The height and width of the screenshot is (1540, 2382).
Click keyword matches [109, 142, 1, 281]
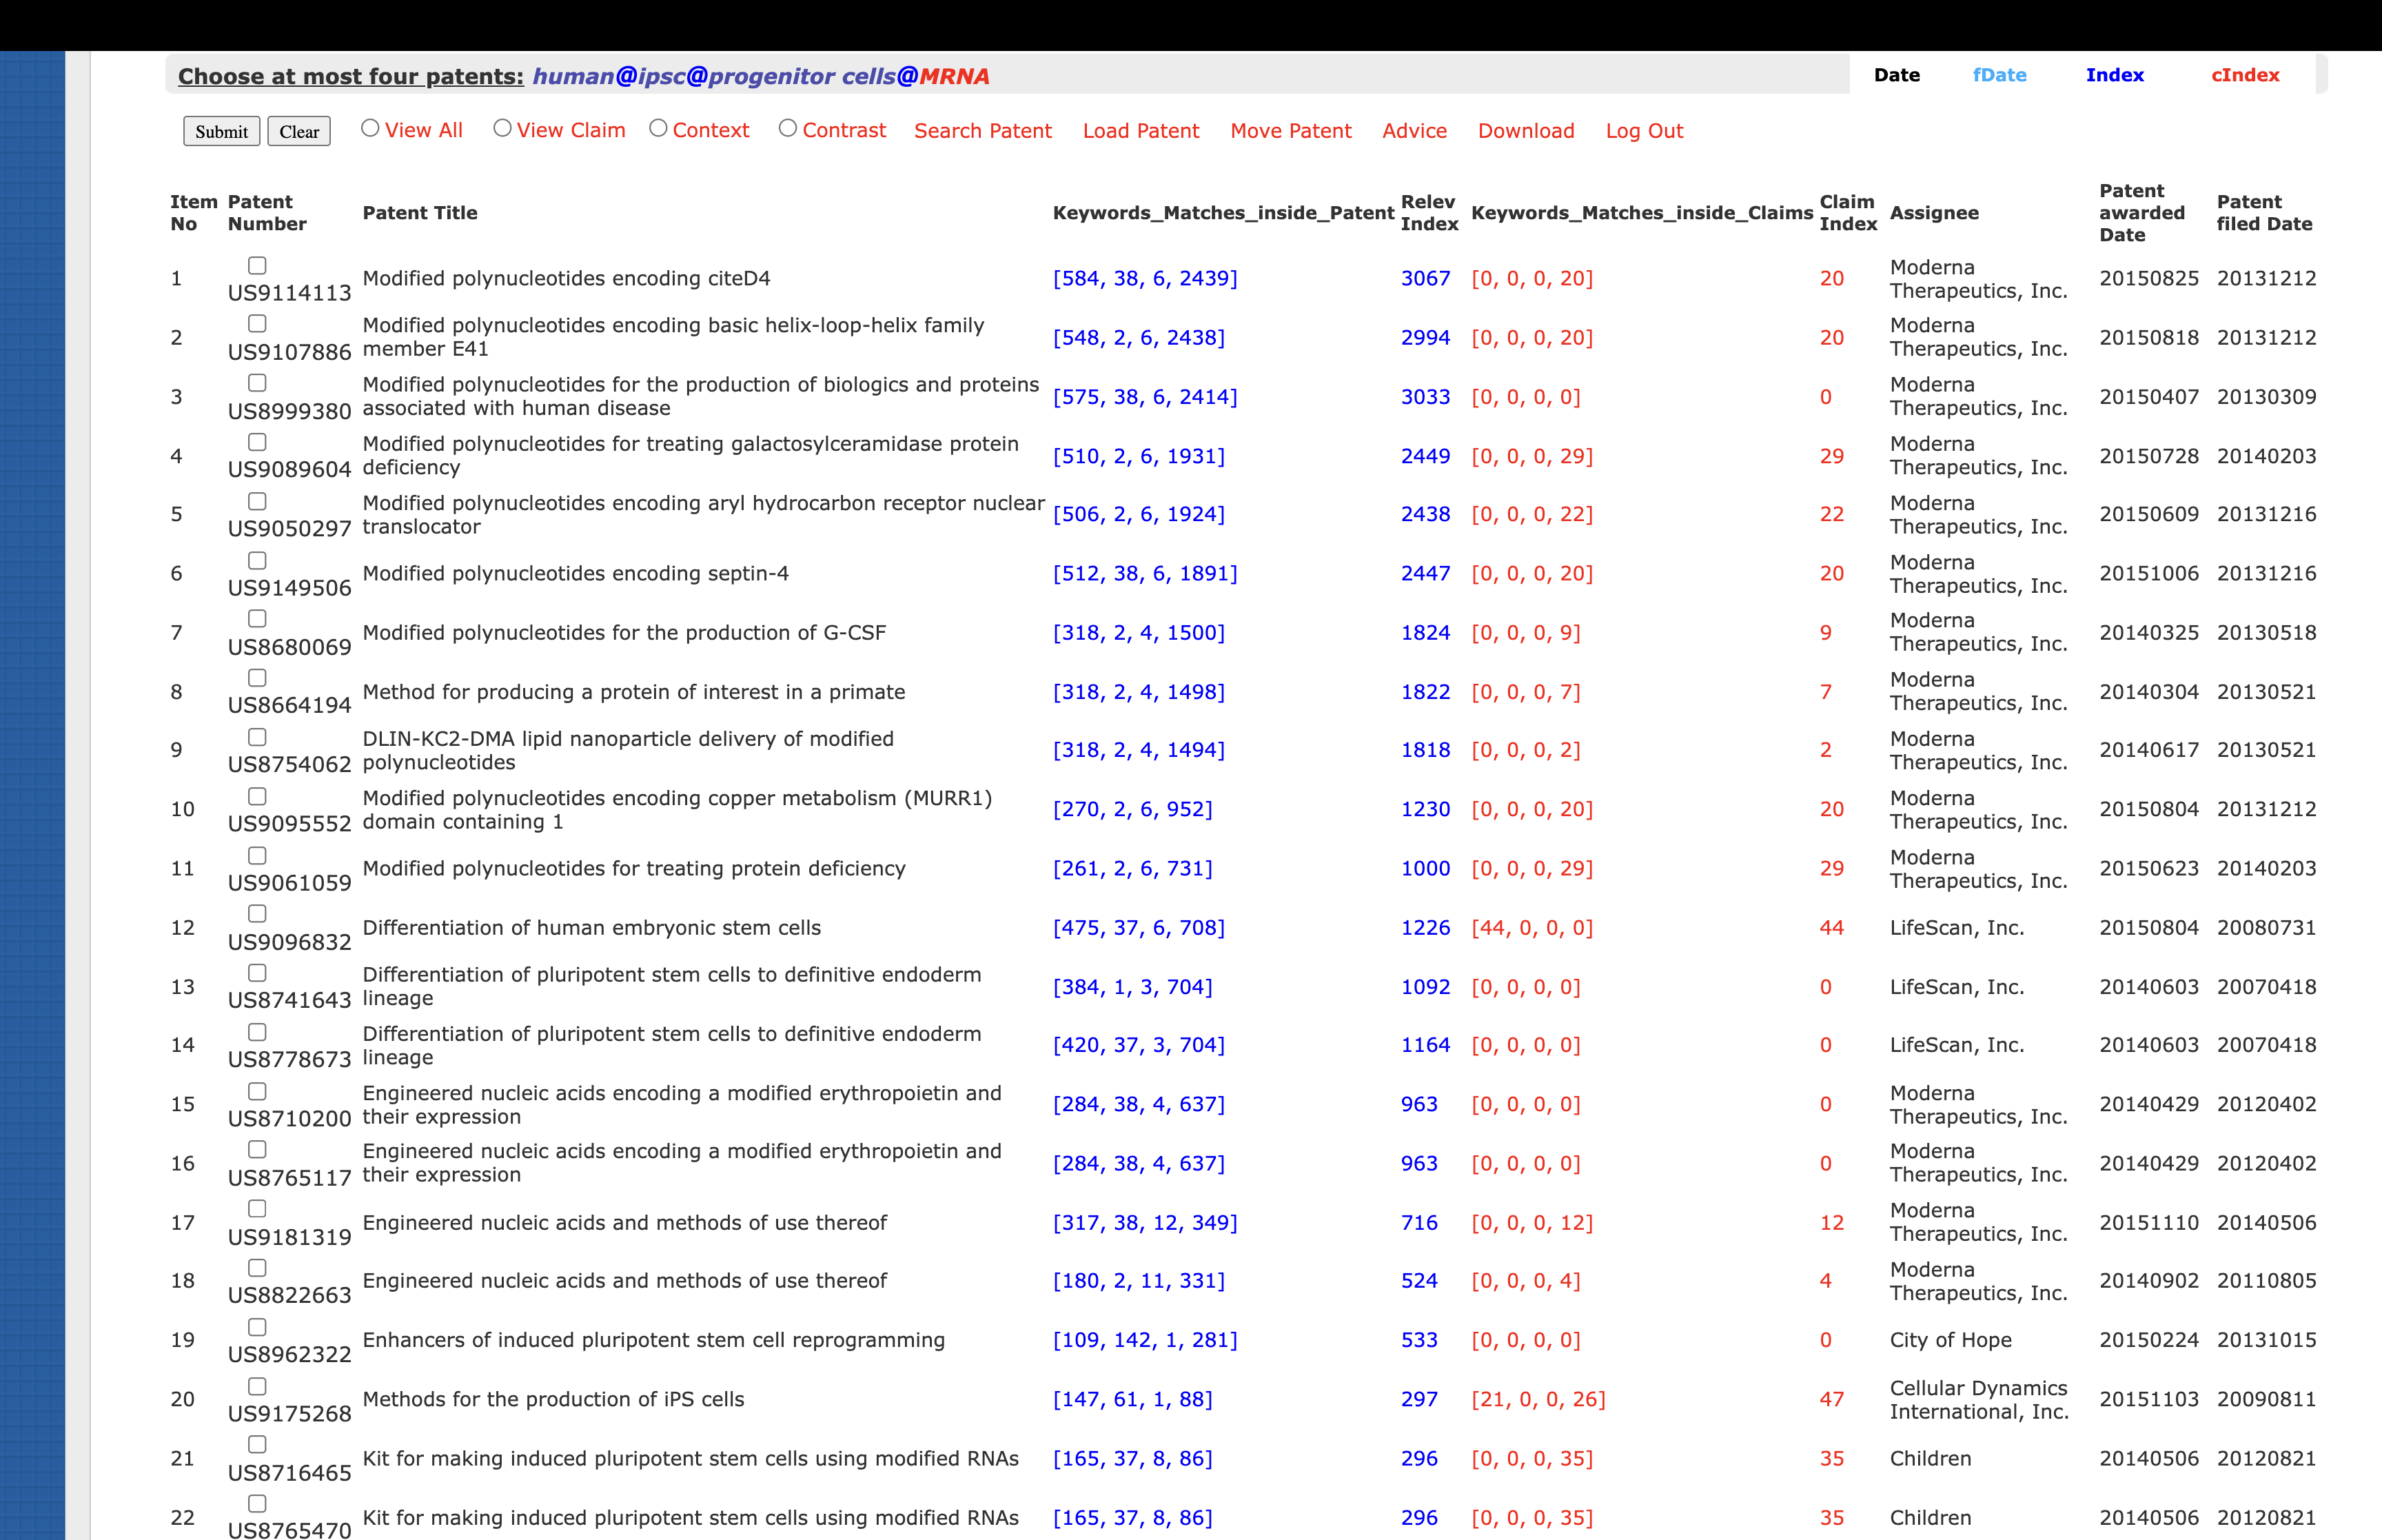click(x=1145, y=1340)
